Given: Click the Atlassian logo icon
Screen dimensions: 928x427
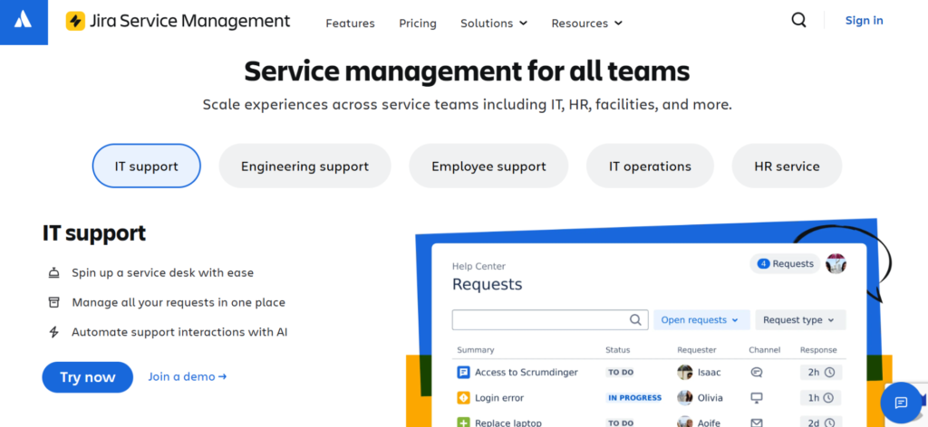Looking at the screenshot, I should coord(23,20).
